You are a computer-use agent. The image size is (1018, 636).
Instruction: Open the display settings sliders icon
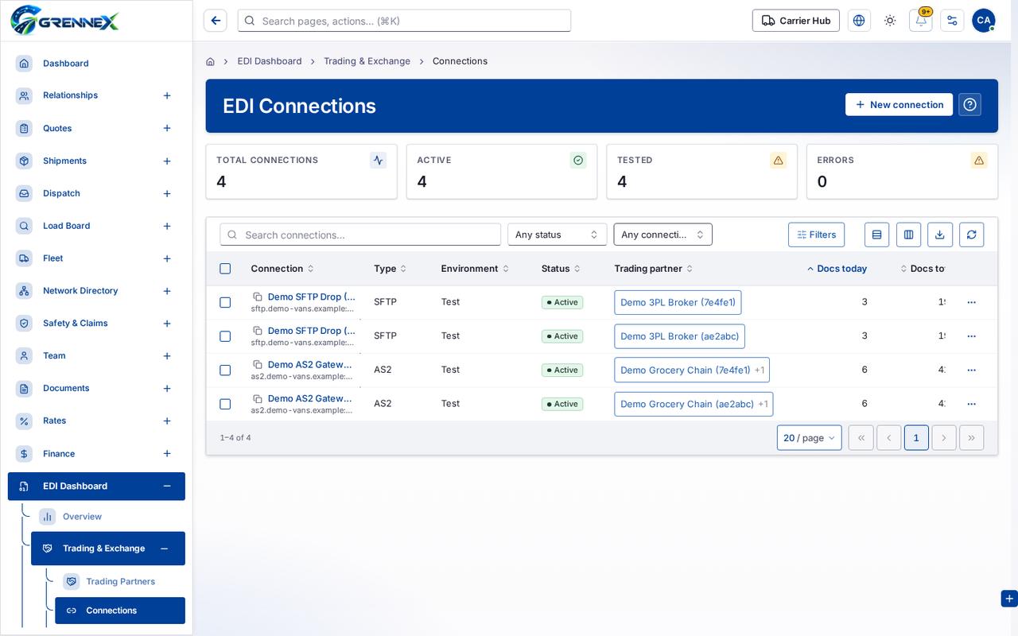[x=952, y=21]
